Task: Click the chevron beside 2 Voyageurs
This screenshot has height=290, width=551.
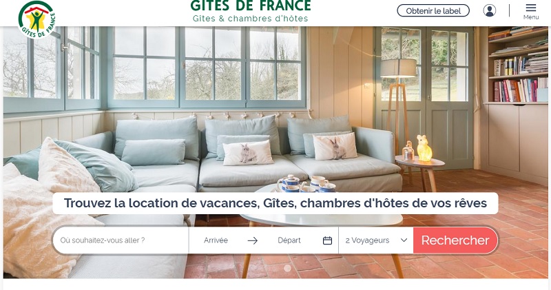Action: click(404, 240)
